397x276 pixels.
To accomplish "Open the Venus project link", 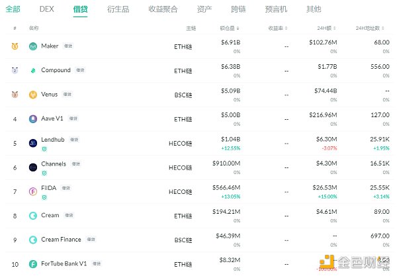I will tap(50, 95).
